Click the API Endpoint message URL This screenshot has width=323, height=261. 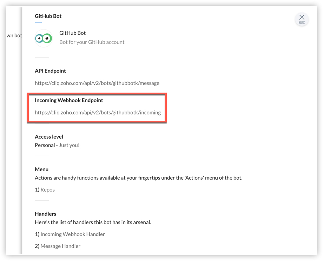point(97,83)
